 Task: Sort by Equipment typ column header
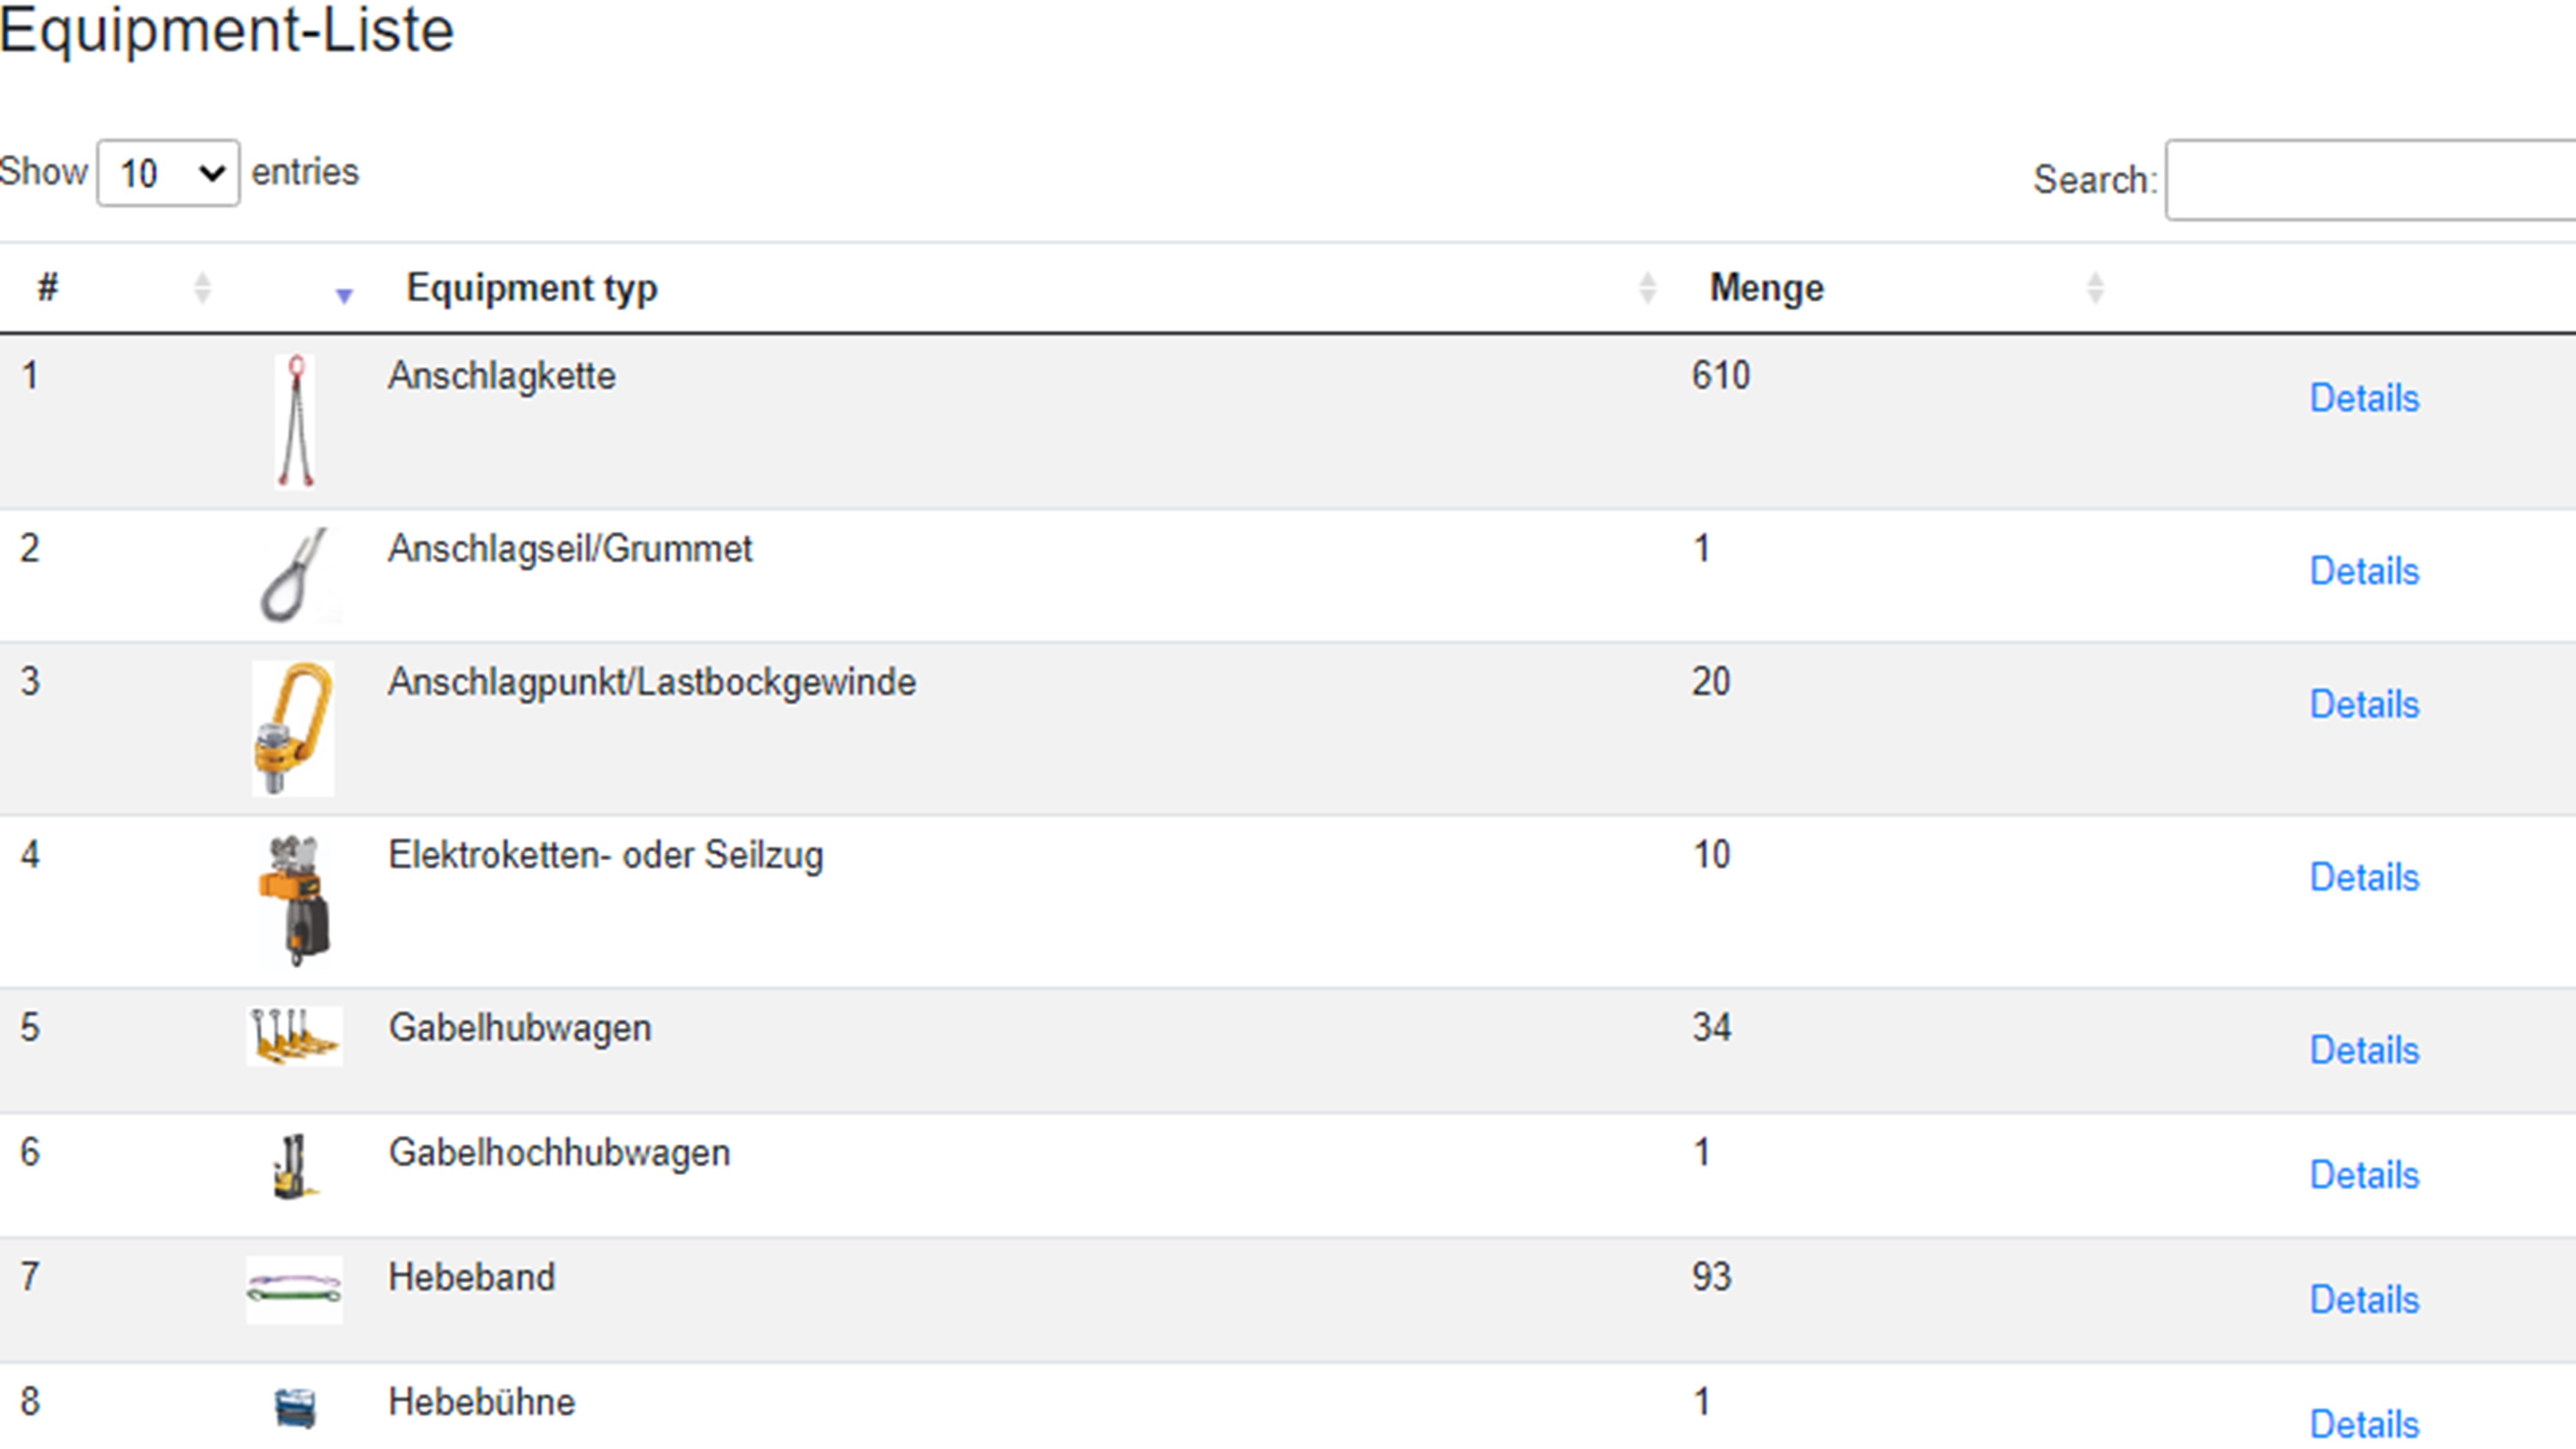pyautogui.click(x=531, y=288)
